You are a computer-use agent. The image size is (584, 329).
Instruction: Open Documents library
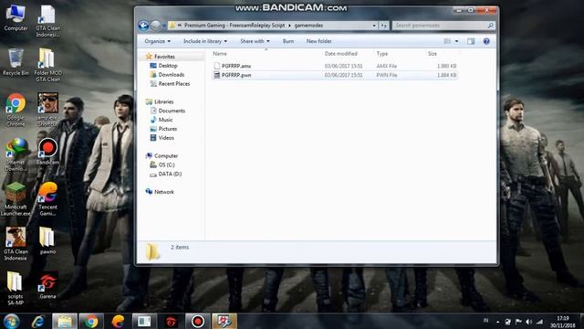tap(172, 111)
